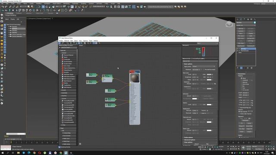Expand the Advanced options rollout
This screenshot has width=276, height=155.
click(x=189, y=139)
